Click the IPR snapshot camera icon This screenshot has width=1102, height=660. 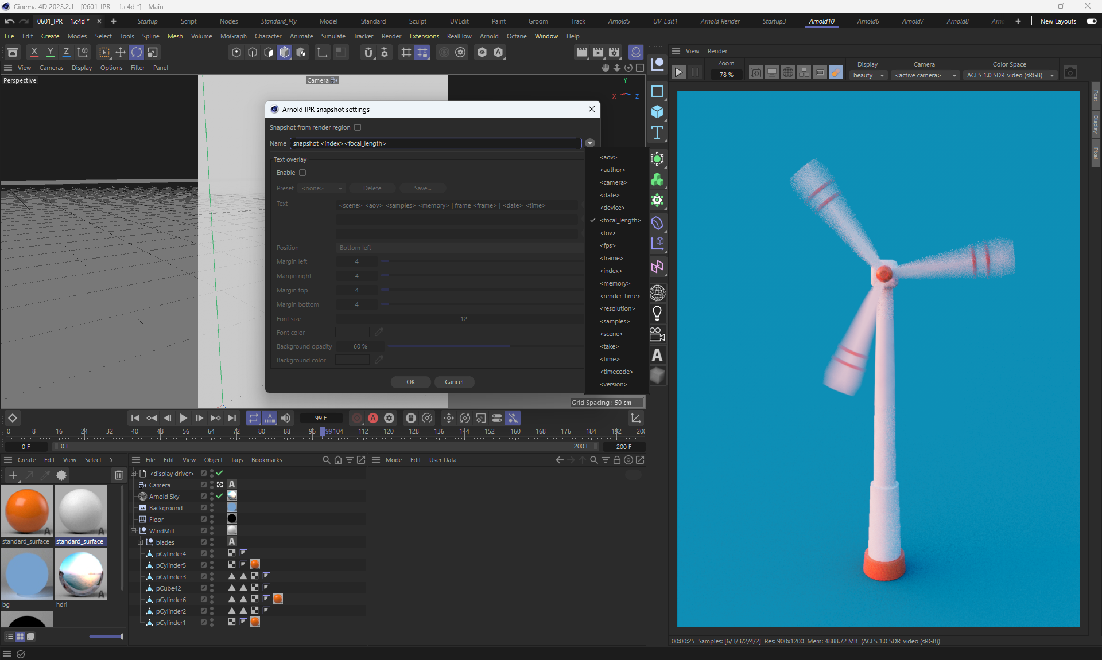click(1070, 73)
